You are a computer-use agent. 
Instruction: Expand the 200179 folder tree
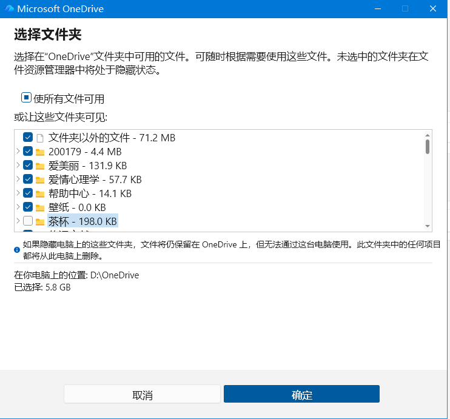[x=18, y=151]
